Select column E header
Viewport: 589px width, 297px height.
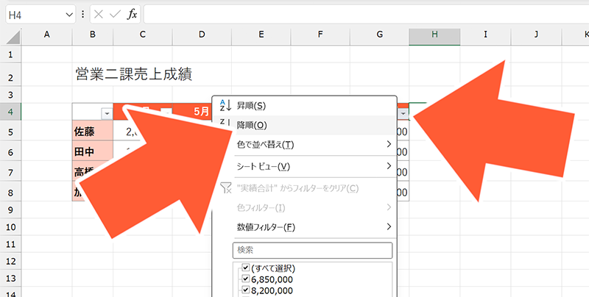pos(261,35)
